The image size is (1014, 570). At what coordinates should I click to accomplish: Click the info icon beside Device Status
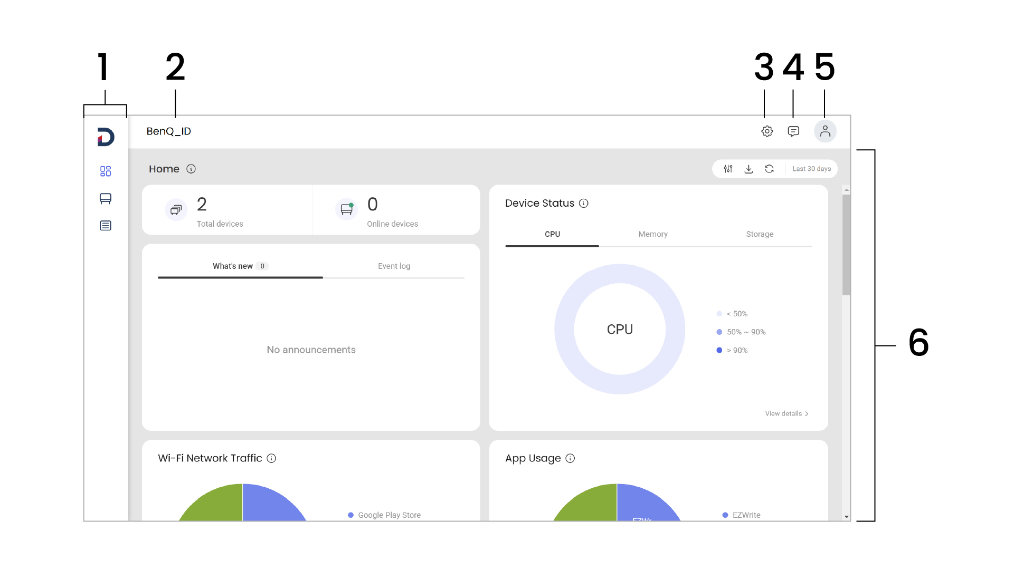(584, 204)
